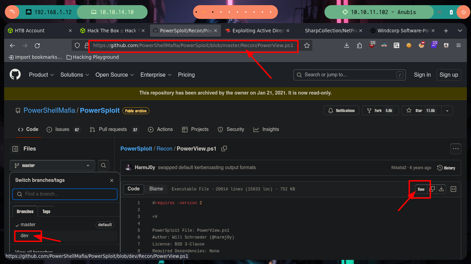Open the Security repository tab
The image size is (471, 264).
[x=231, y=129]
